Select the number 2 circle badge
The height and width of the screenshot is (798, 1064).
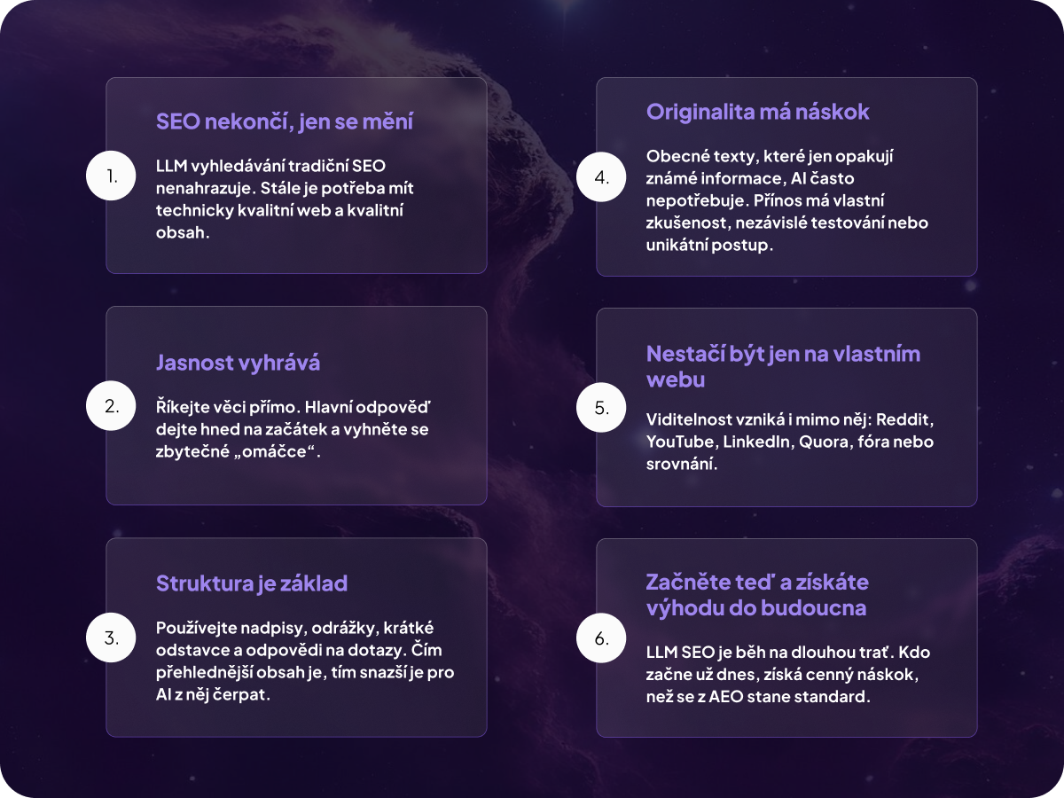click(111, 407)
